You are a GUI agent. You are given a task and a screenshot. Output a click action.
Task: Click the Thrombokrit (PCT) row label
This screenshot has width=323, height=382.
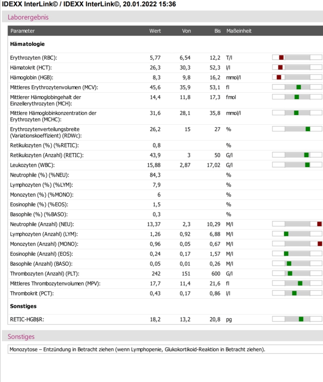32,294
